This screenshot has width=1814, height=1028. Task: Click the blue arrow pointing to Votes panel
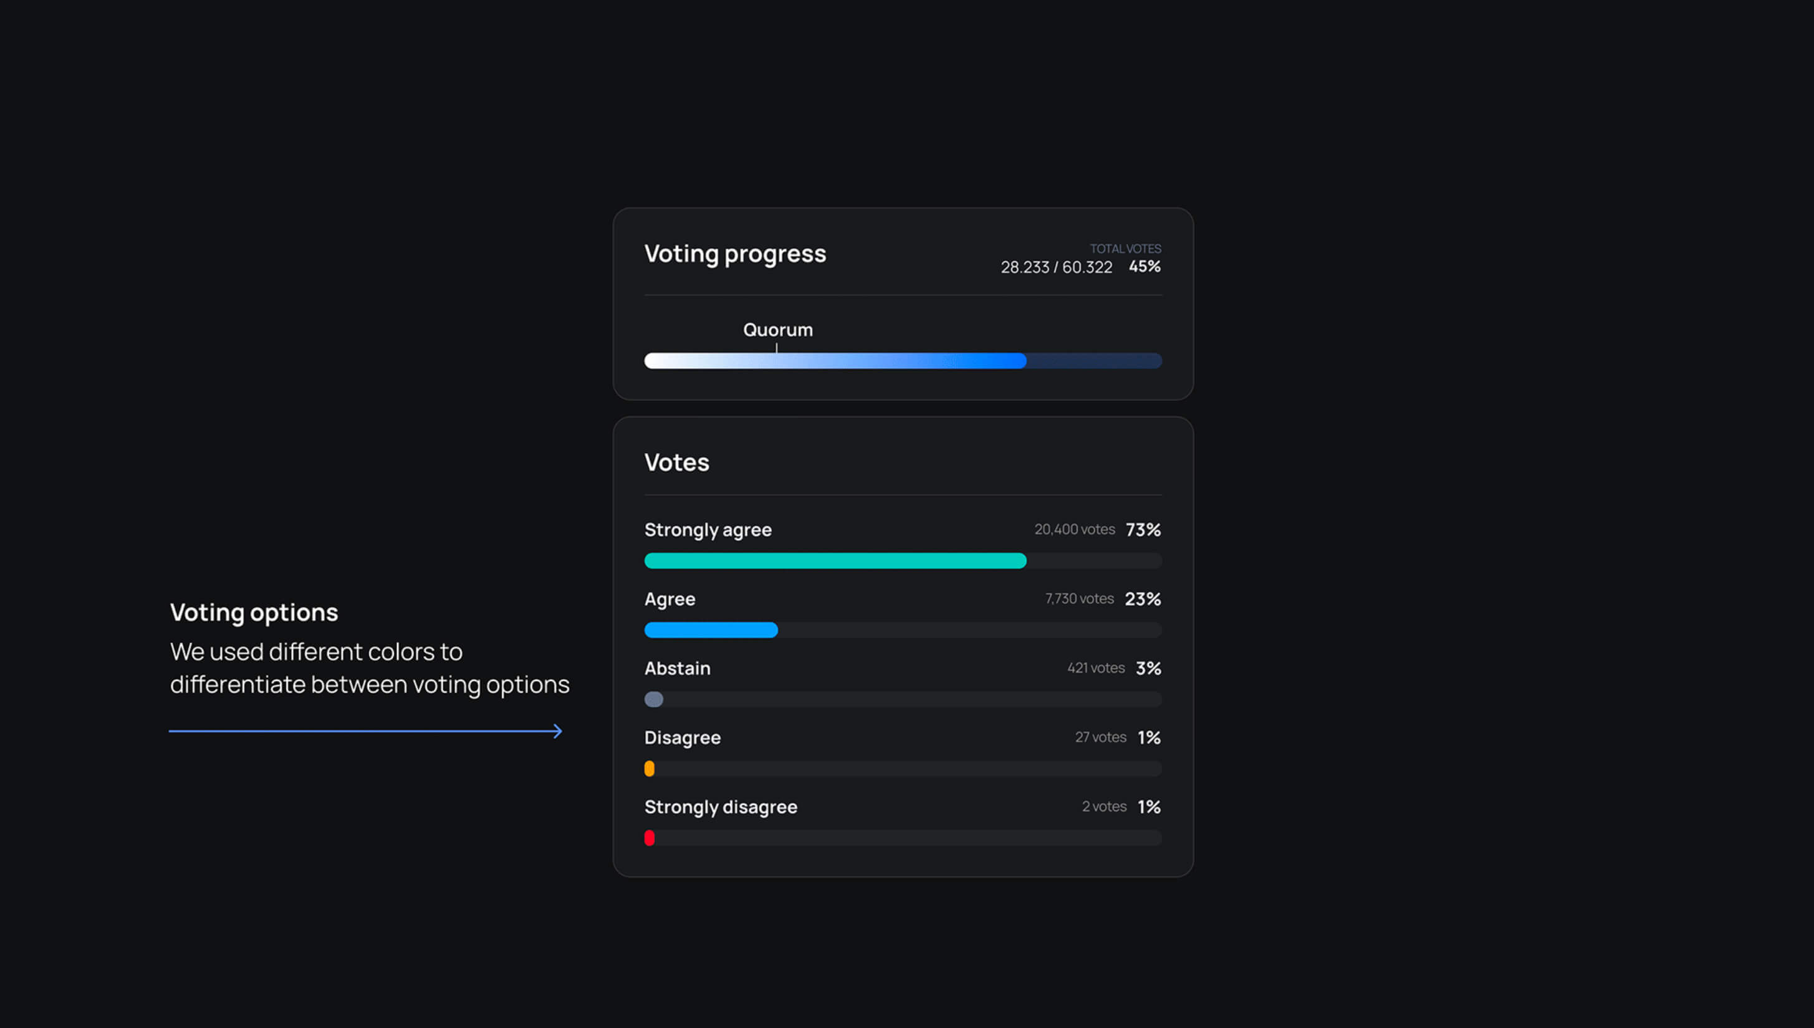pyautogui.click(x=365, y=730)
